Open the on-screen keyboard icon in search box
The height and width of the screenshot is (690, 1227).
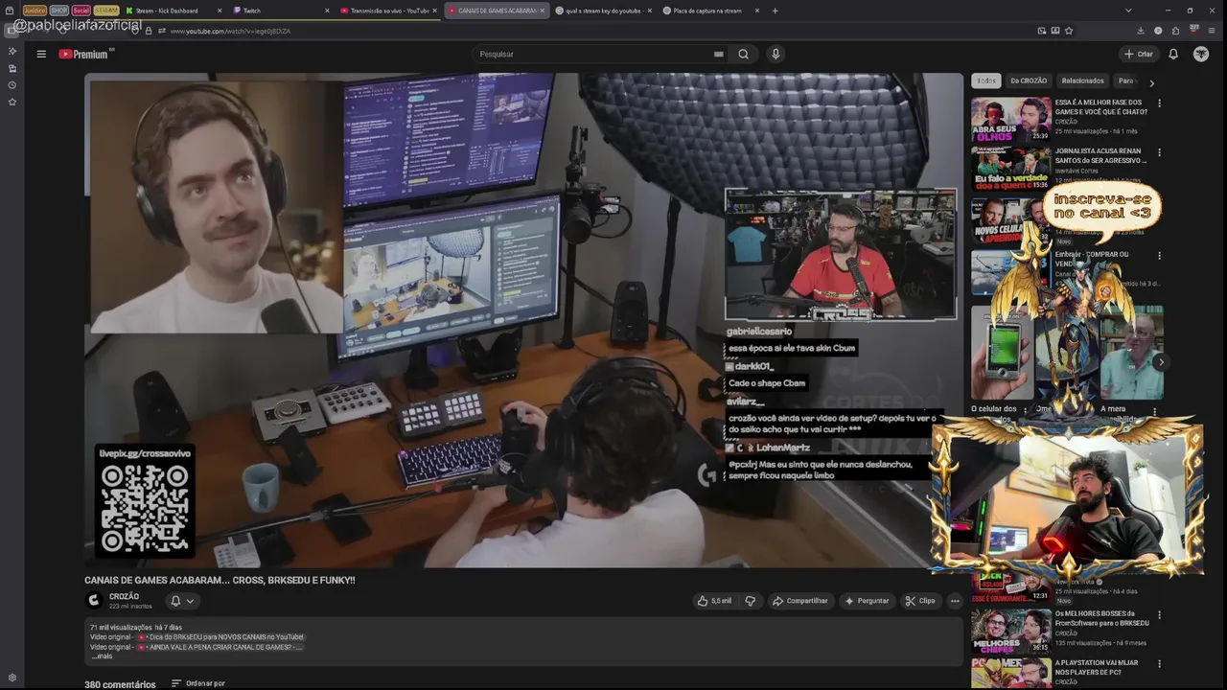pos(718,54)
